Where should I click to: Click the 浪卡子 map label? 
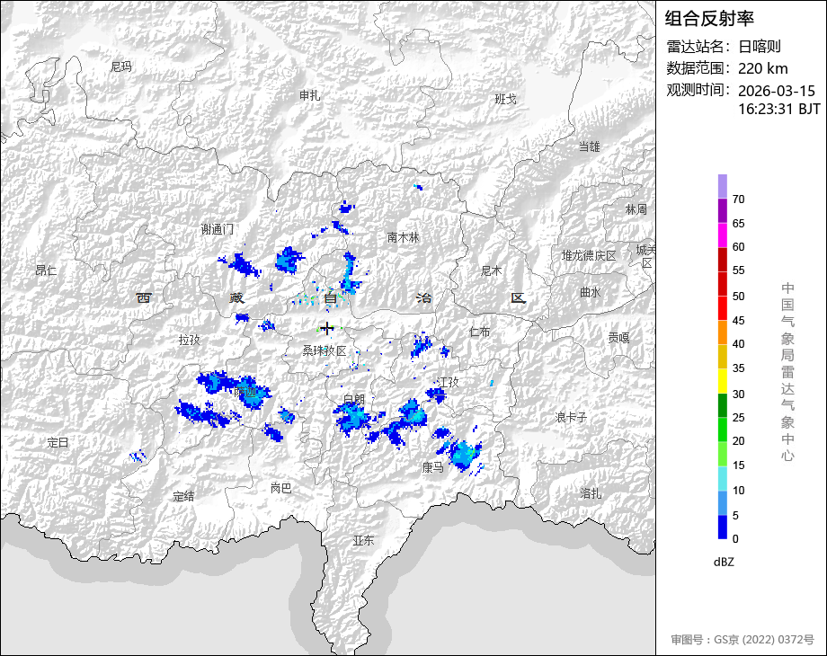point(571,418)
